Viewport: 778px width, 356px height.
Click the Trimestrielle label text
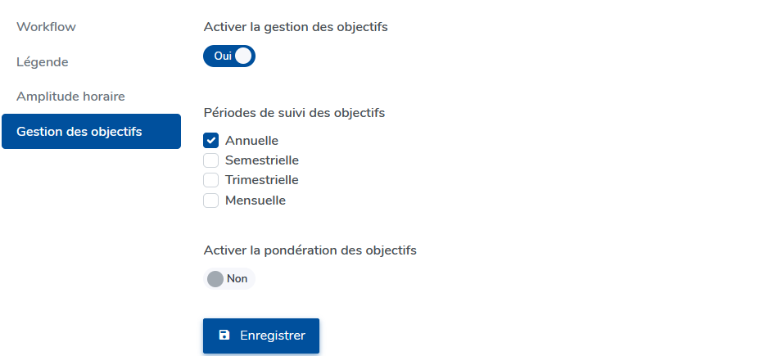[x=262, y=180]
